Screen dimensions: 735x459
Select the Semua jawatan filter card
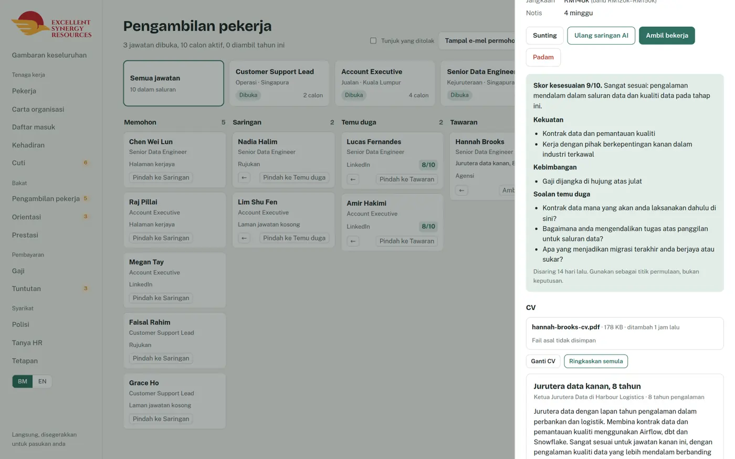[x=174, y=83]
